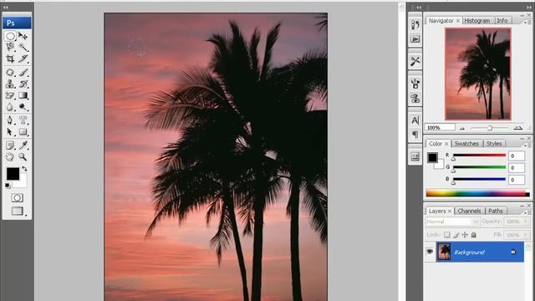
Task: Open the layer Opacity dropdown arrow
Action: click(527, 222)
